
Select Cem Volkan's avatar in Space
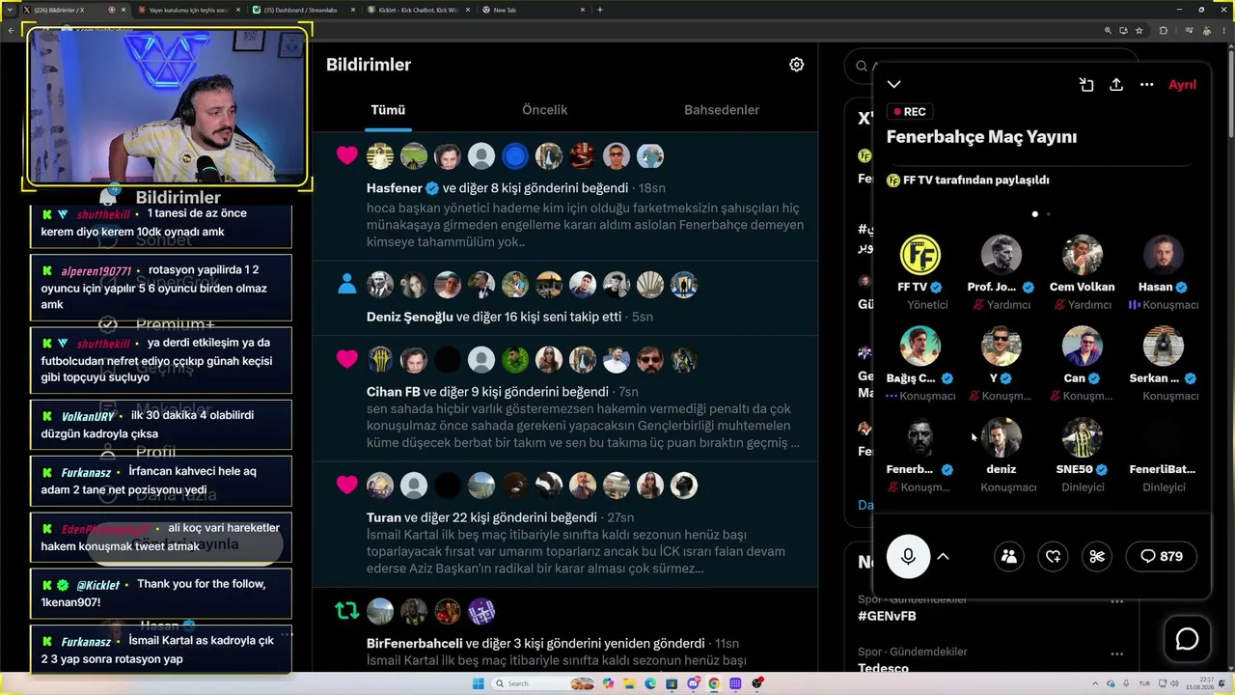pos(1083,255)
